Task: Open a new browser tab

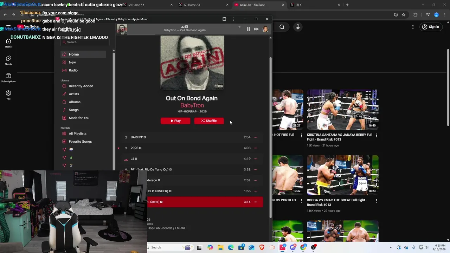Action: [x=347, y=5]
